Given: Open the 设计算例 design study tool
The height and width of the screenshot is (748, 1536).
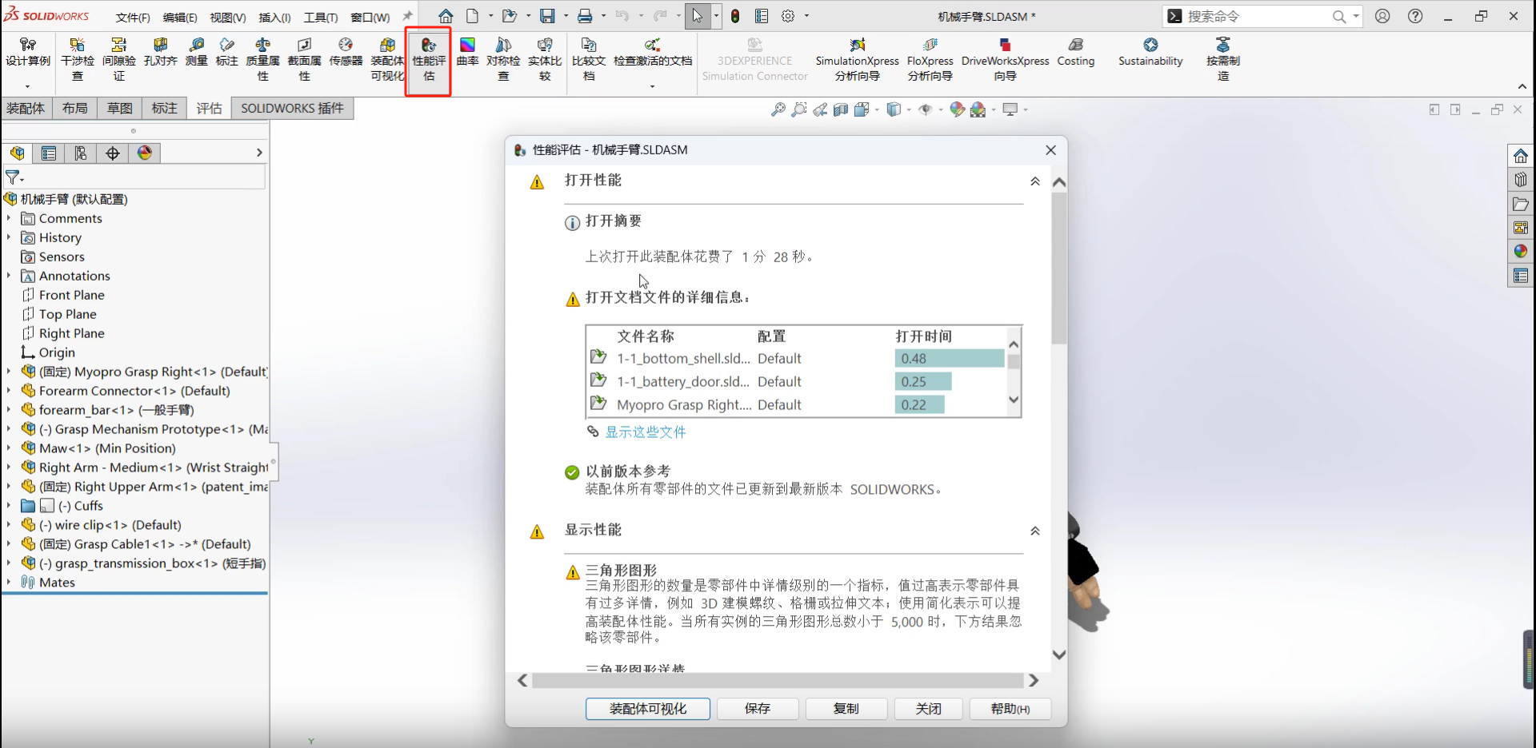Looking at the screenshot, I should (28, 52).
